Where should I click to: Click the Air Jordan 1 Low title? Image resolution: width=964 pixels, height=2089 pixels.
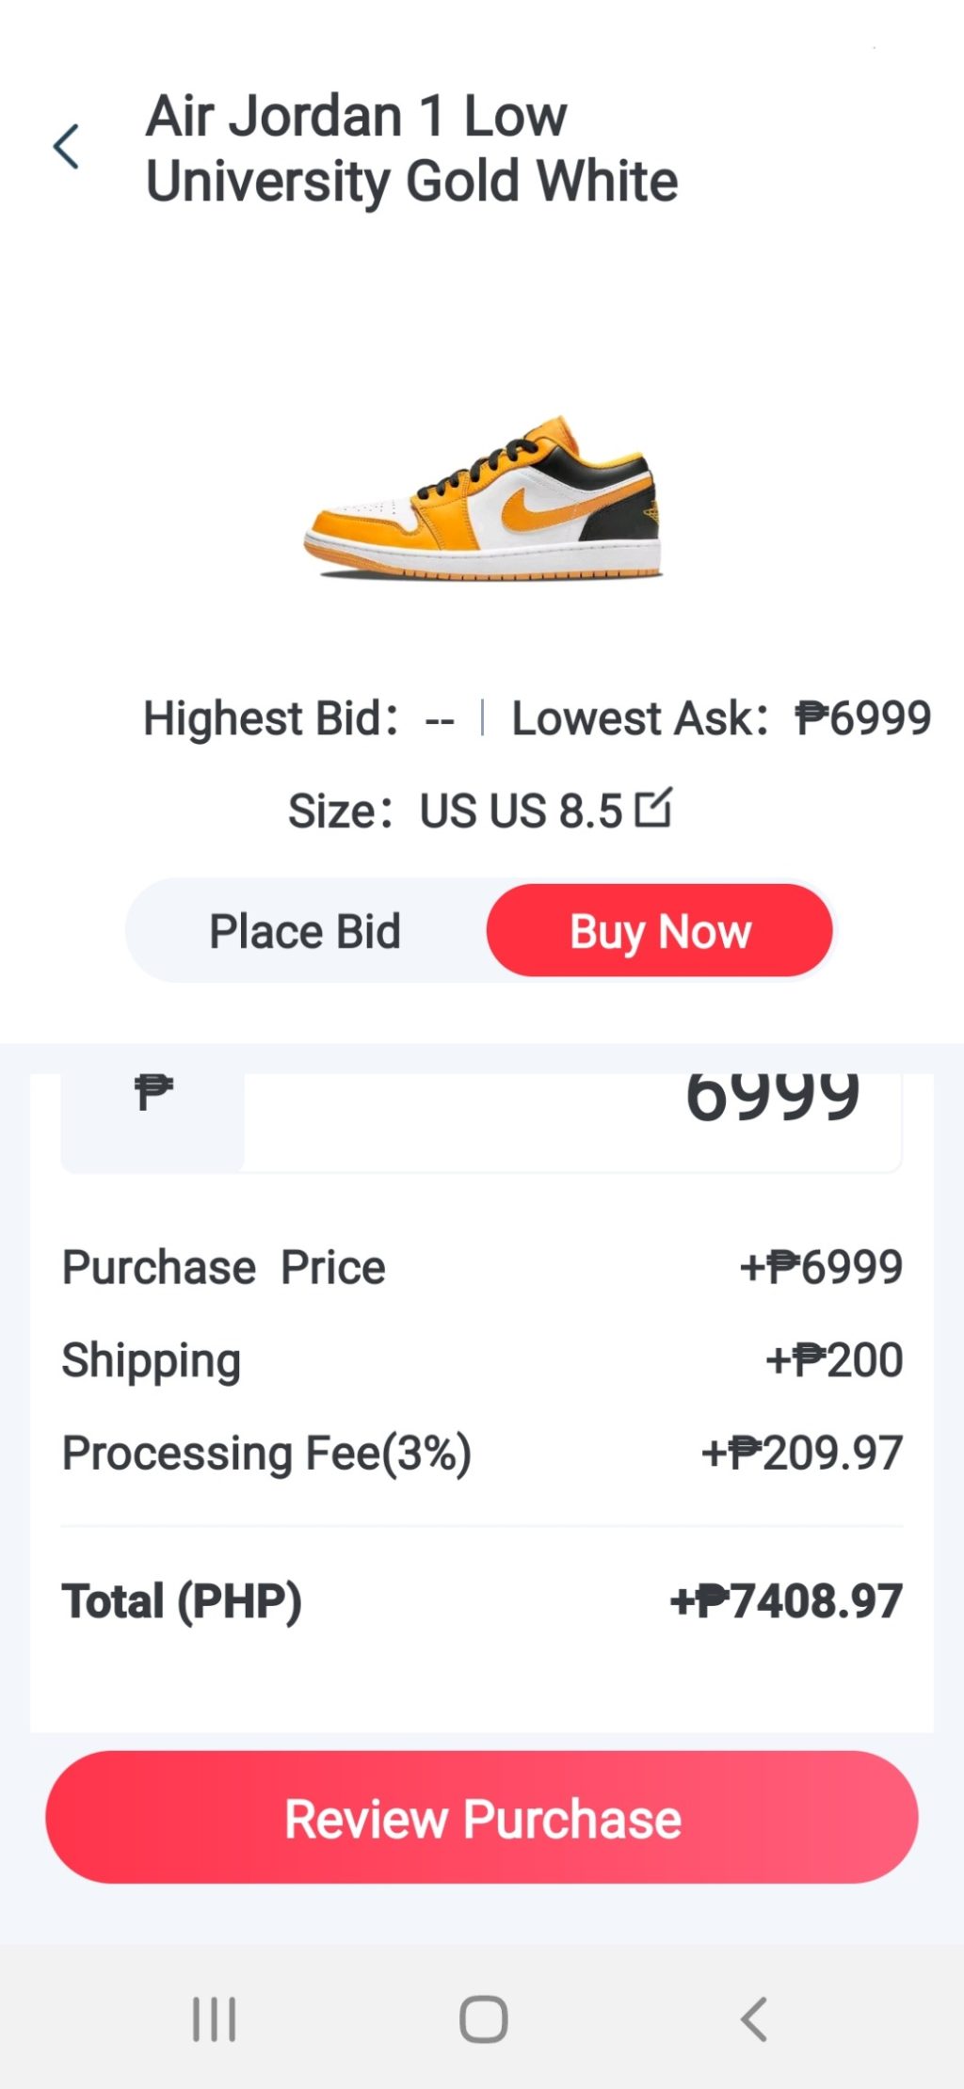click(411, 148)
